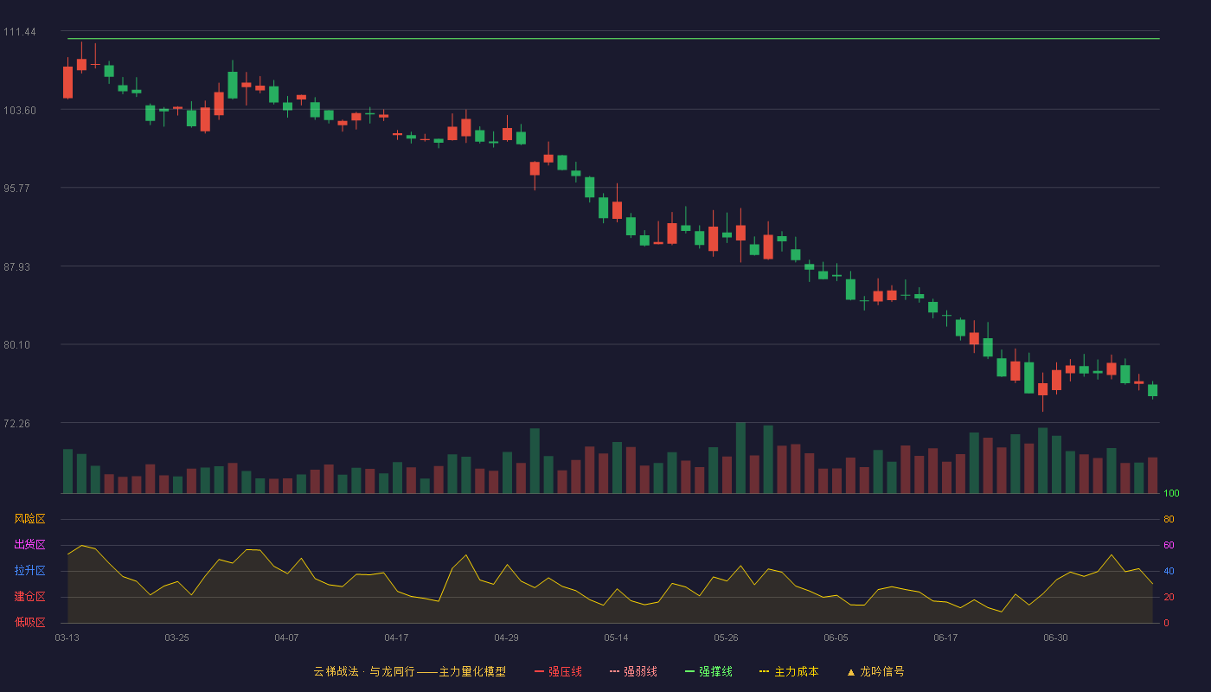1211x692 pixels.
Task: Click the 111.44 price axis label
Action: coord(20,32)
